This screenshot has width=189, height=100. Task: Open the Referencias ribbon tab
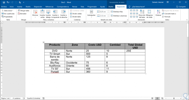[x=49, y=7]
